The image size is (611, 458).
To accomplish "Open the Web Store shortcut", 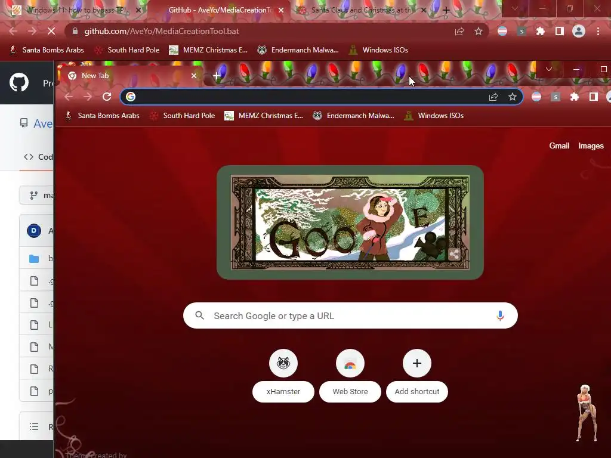I will tap(350, 376).
